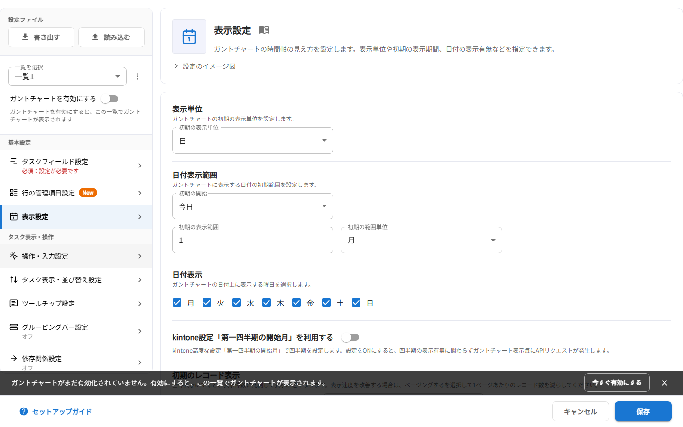Open 行の管理項目設定 menu item
The image size is (683, 427).
[76, 193]
